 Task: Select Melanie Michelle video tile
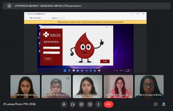point(118,87)
